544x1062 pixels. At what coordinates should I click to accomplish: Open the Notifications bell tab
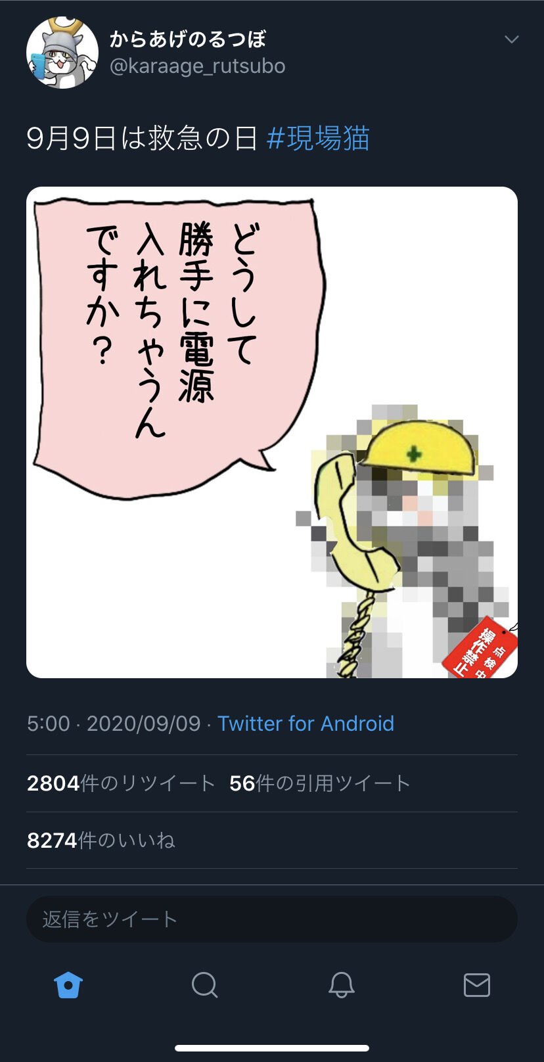(341, 984)
